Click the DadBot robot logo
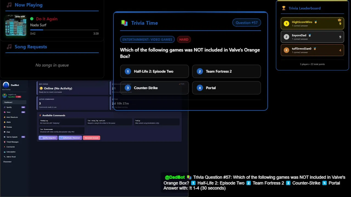The width and height of the screenshot is (351, 197). coord(6,85)
